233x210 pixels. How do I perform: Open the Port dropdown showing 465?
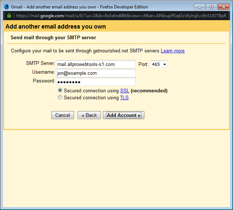pos(159,64)
